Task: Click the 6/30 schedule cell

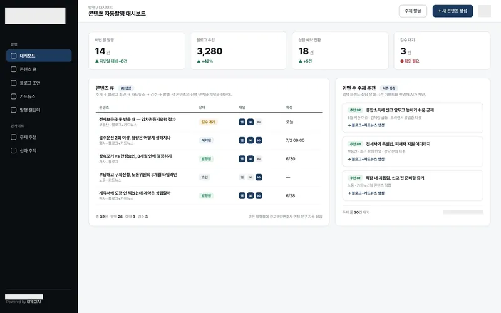Action: pyautogui.click(x=291, y=159)
